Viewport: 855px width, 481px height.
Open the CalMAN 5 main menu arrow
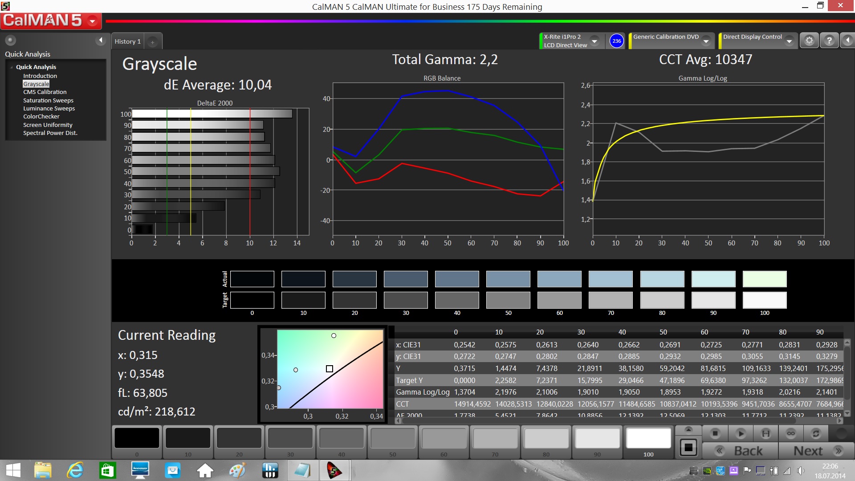(93, 21)
